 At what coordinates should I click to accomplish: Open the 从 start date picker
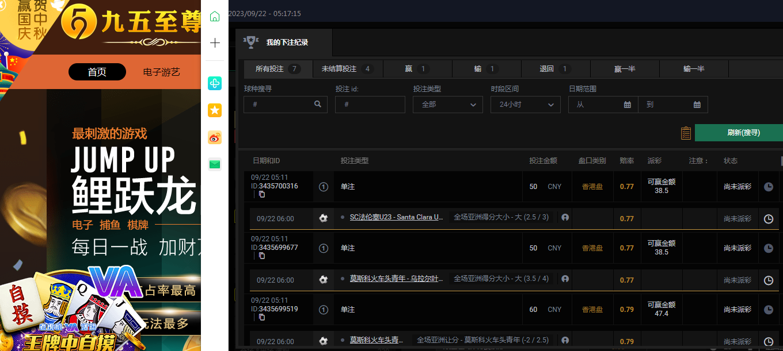[x=603, y=105]
